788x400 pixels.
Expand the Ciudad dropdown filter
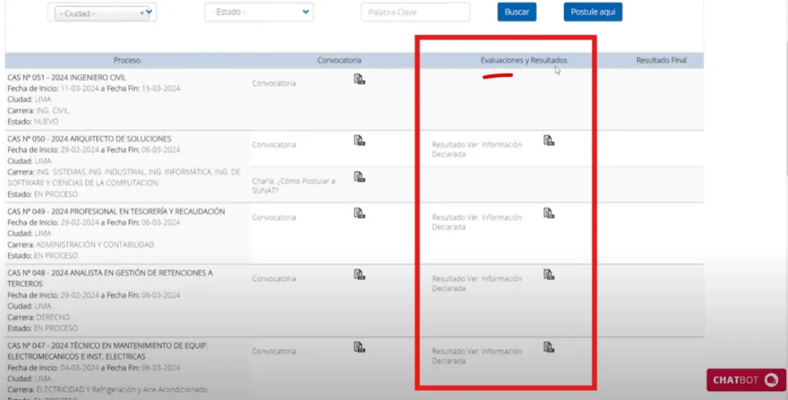[x=103, y=12]
